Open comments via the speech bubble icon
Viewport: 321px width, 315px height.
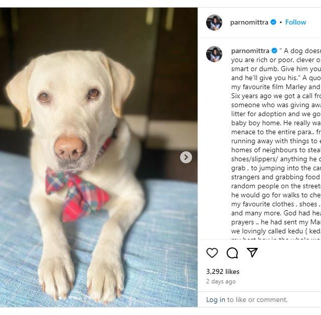(x=232, y=253)
